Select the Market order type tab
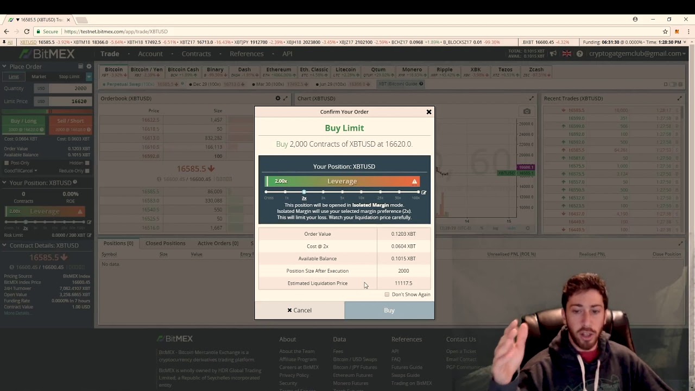 pos(39,77)
